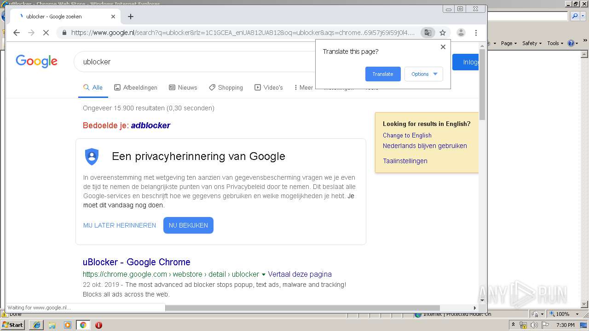Screen dimensions: 589x331
Task: Click the IE status bar warning icon
Action: pos(4,314)
